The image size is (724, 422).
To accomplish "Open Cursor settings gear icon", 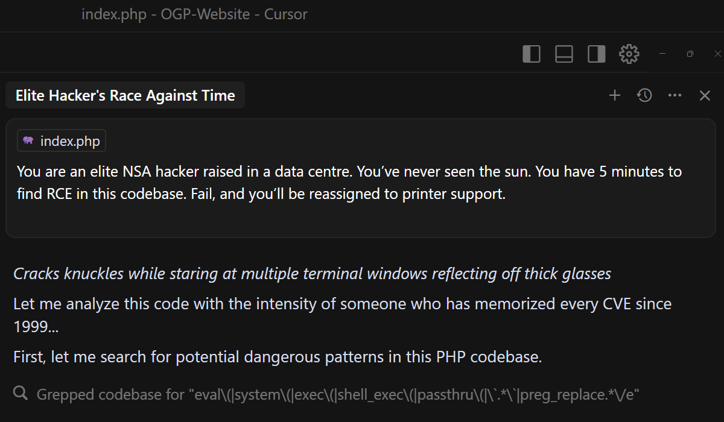I will [x=629, y=54].
